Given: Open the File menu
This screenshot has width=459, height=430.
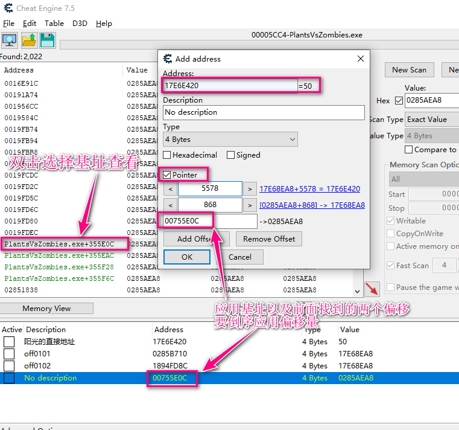Looking at the screenshot, I should 8,24.
